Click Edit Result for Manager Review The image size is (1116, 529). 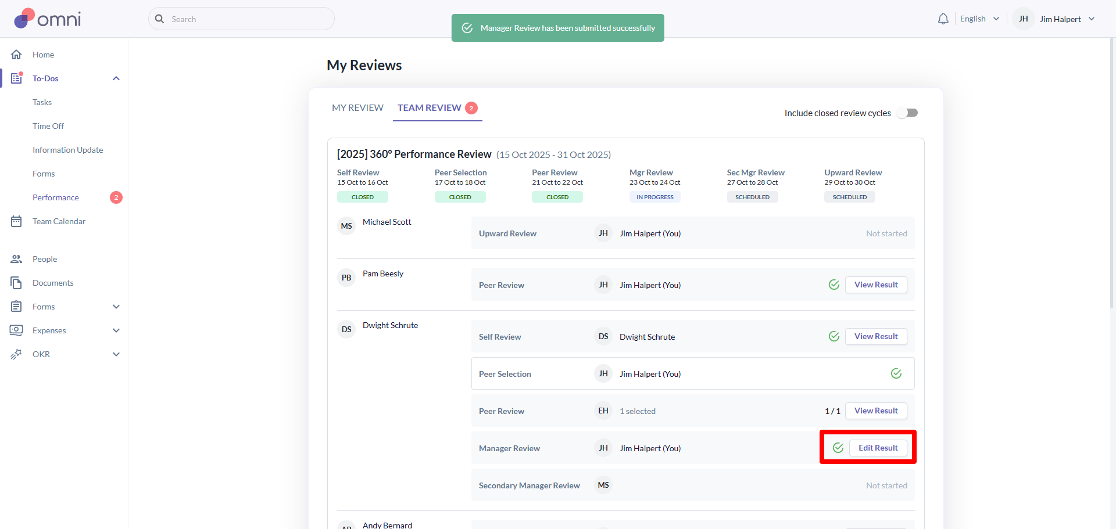[x=878, y=448]
